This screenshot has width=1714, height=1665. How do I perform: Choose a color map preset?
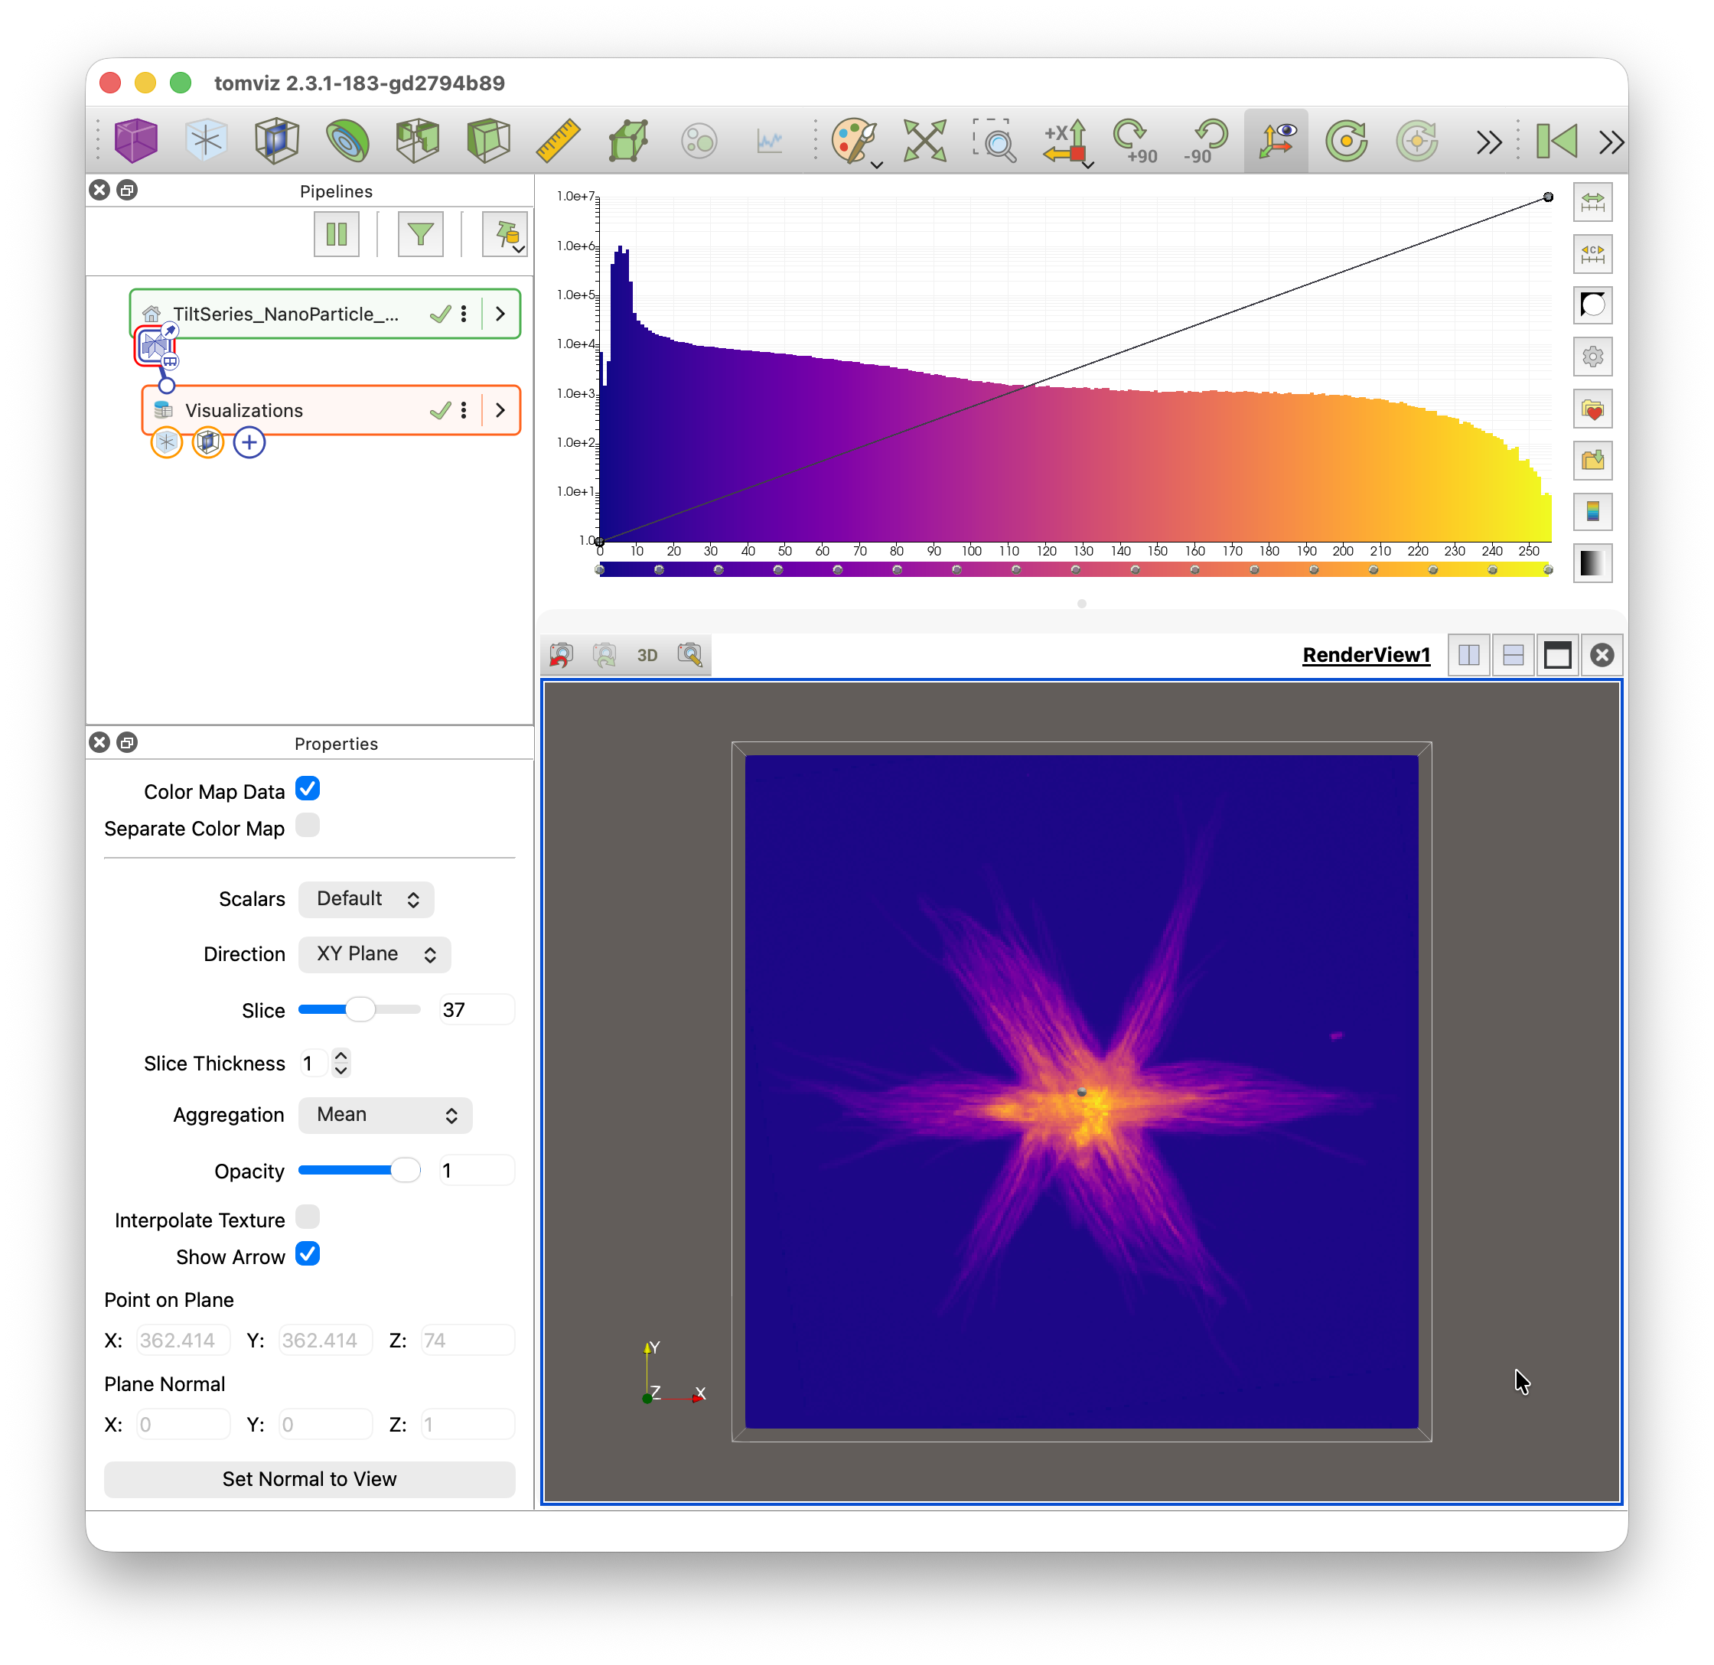[1592, 409]
